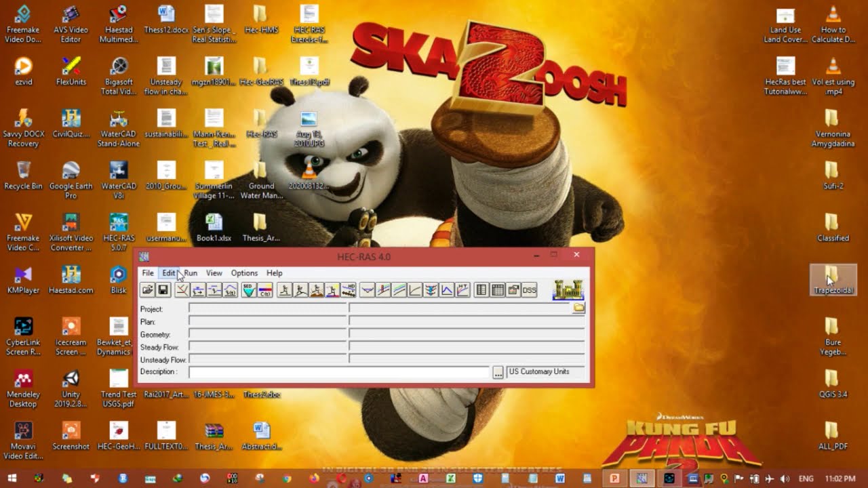Select the Google Earth Pro desktop icon
868x488 pixels.
click(x=71, y=180)
